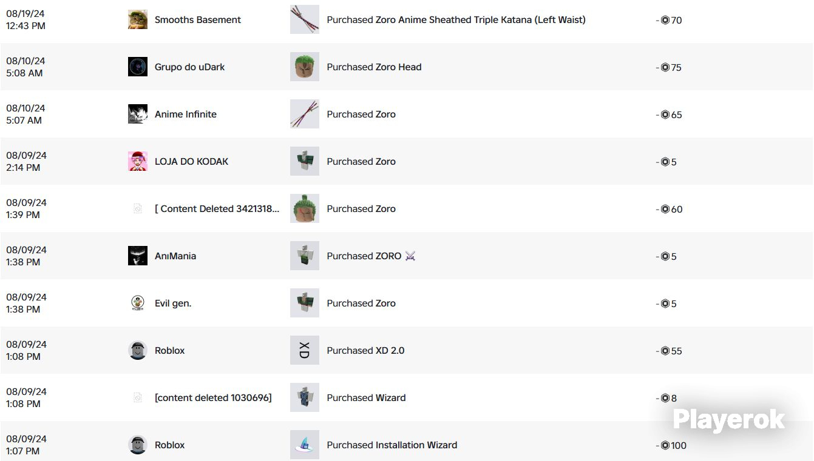
Task: Open the Installation Wizard hat thumbnail
Action: pyautogui.click(x=305, y=445)
